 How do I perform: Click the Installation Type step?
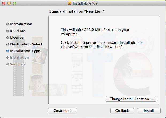click(x=25, y=51)
